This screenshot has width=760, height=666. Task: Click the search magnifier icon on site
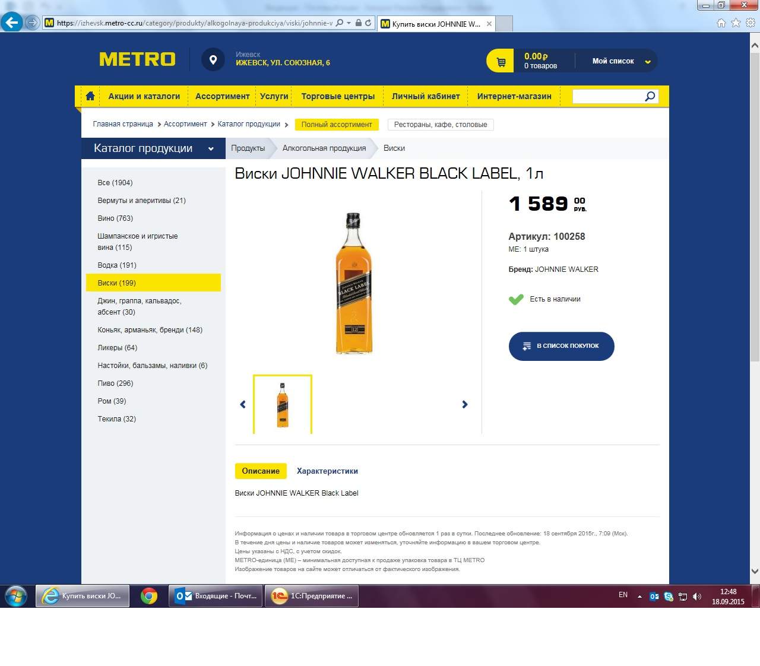pyautogui.click(x=650, y=96)
